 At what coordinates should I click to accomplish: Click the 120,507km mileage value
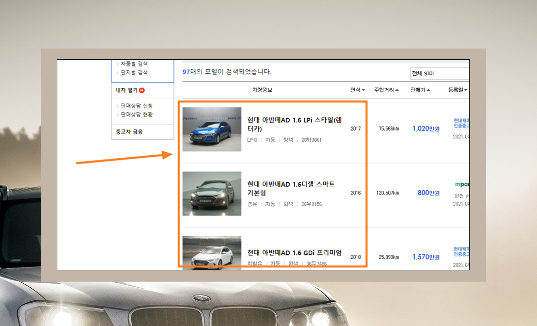pos(388,193)
